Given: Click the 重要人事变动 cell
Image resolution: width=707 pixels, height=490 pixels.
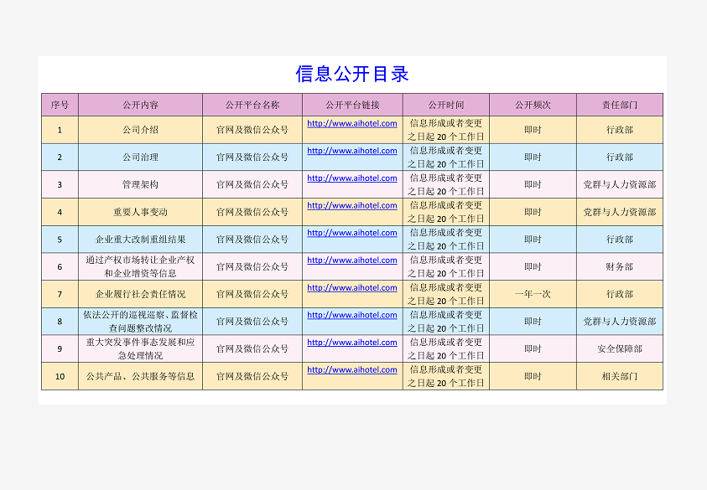Looking at the screenshot, I should (141, 212).
